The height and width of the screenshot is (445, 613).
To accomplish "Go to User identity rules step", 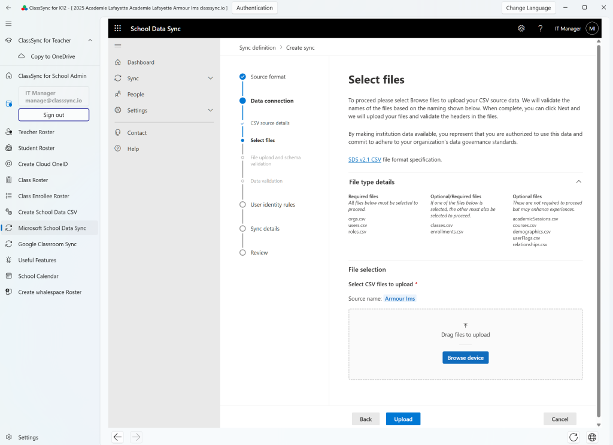I will (x=272, y=204).
